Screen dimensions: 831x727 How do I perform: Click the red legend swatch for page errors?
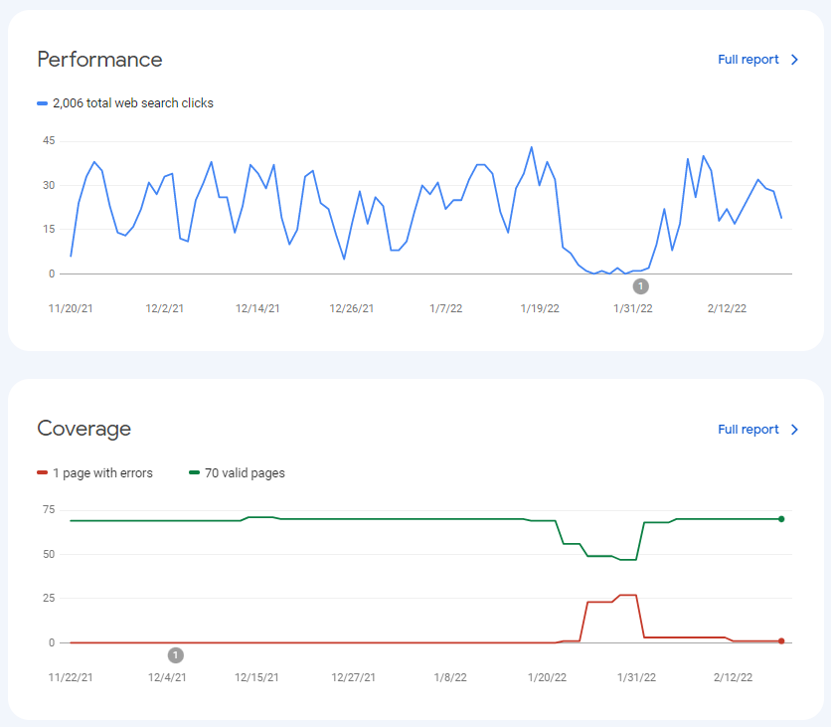point(43,473)
